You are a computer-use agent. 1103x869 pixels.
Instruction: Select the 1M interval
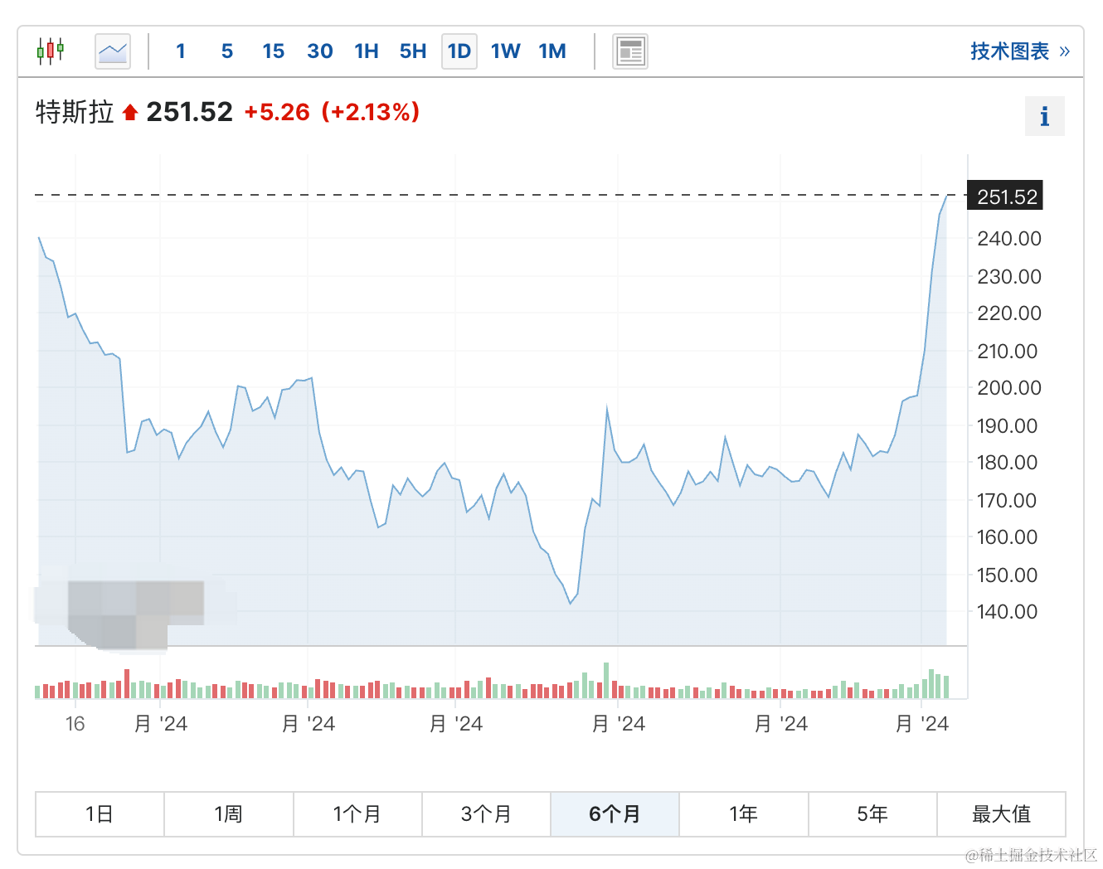pos(552,51)
